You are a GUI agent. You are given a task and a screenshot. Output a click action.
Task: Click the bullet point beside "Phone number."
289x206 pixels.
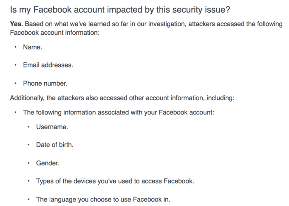pyautogui.click(x=16, y=83)
